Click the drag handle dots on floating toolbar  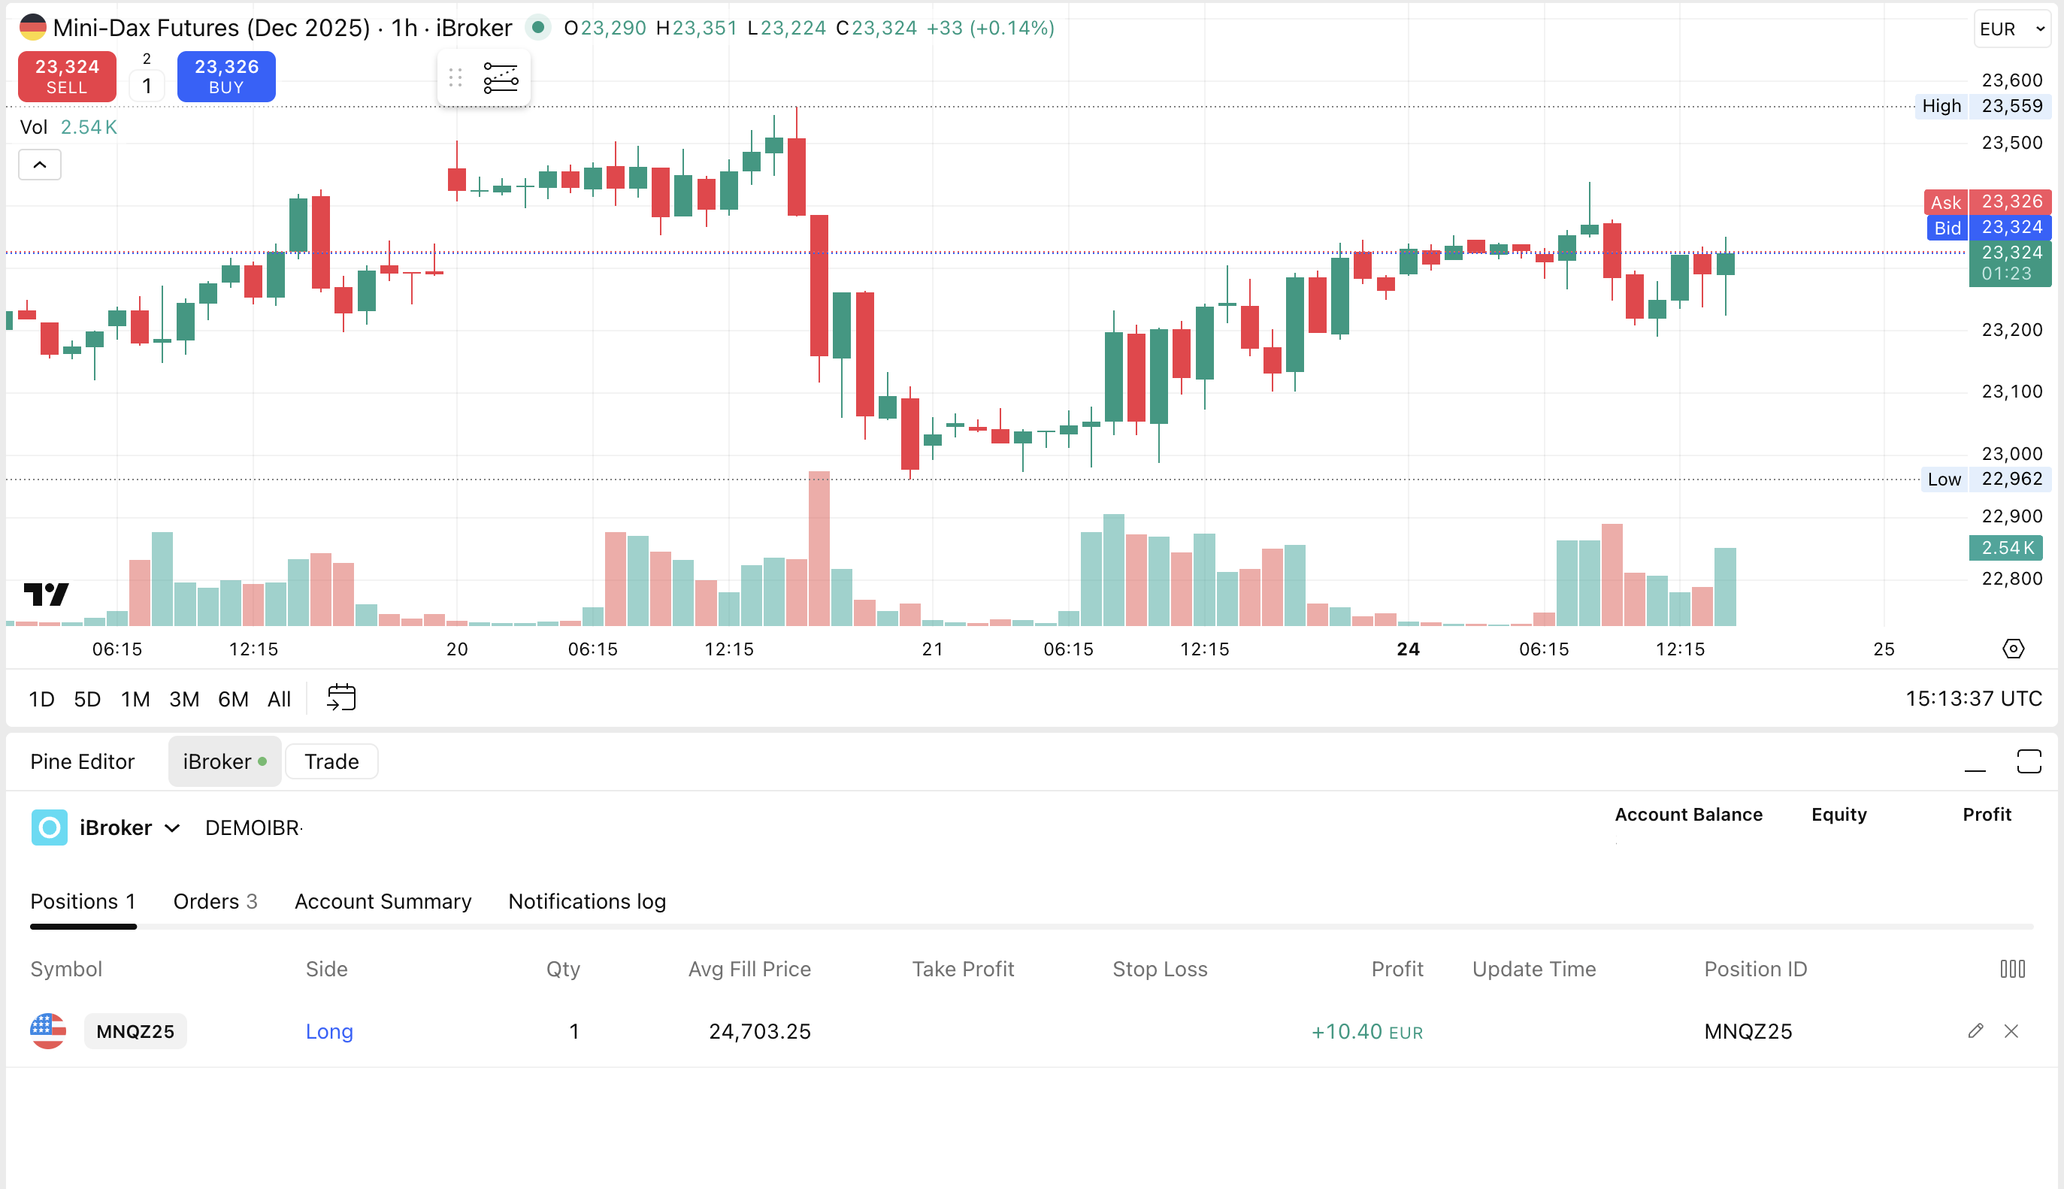point(455,78)
